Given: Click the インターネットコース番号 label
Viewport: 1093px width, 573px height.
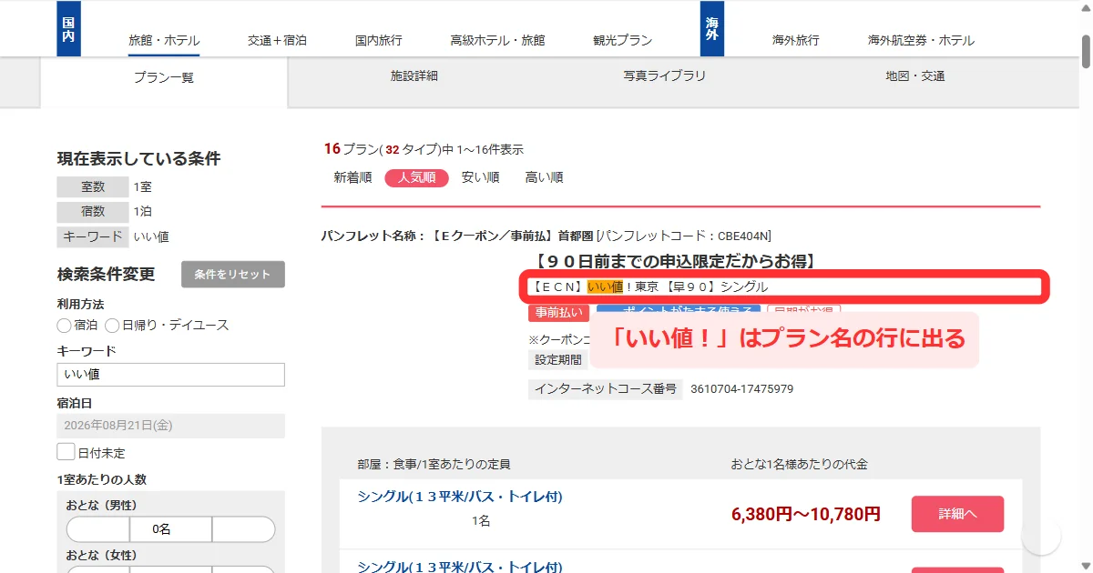Looking at the screenshot, I should [x=605, y=389].
